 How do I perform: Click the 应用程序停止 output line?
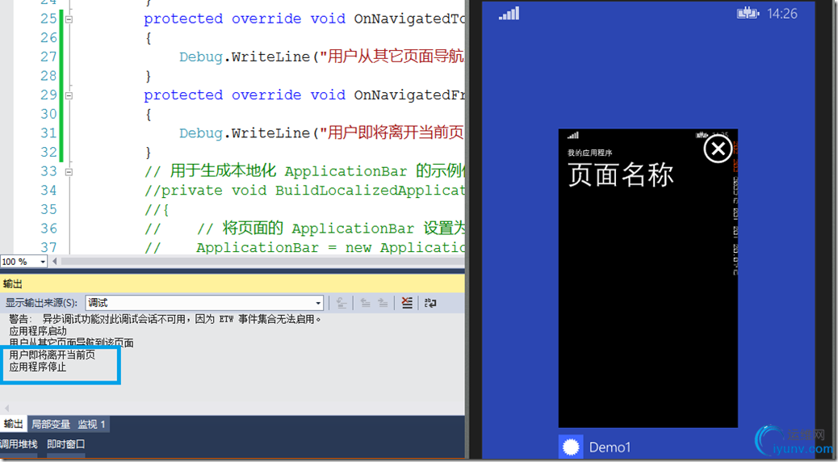[x=37, y=367]
